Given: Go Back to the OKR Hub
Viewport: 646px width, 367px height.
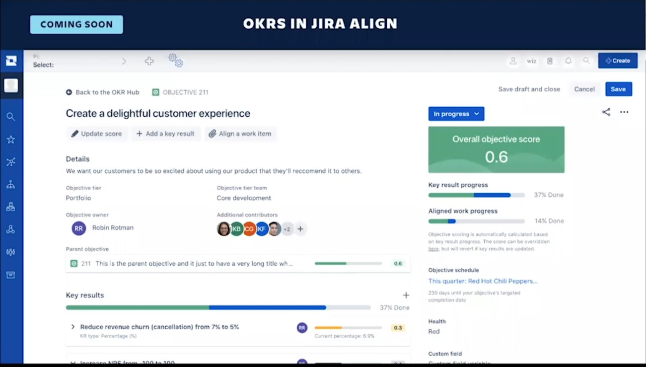Looking at the screenshot, I should tap(103, 92).
